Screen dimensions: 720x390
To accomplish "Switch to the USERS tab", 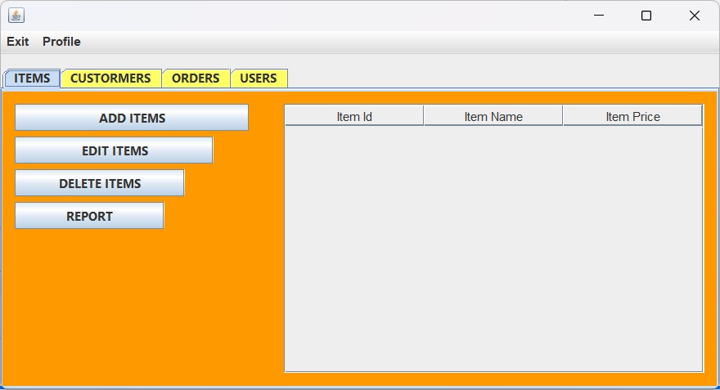I will (259, 78).
